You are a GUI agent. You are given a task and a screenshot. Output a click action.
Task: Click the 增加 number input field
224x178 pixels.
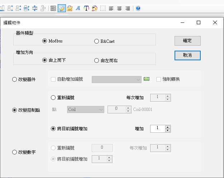[157, 128]
